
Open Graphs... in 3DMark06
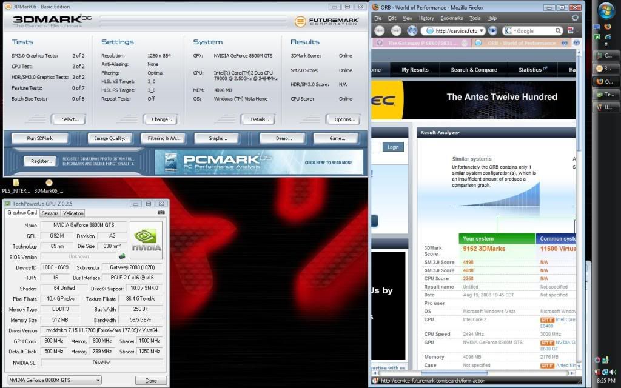click(x=217, y=138)
